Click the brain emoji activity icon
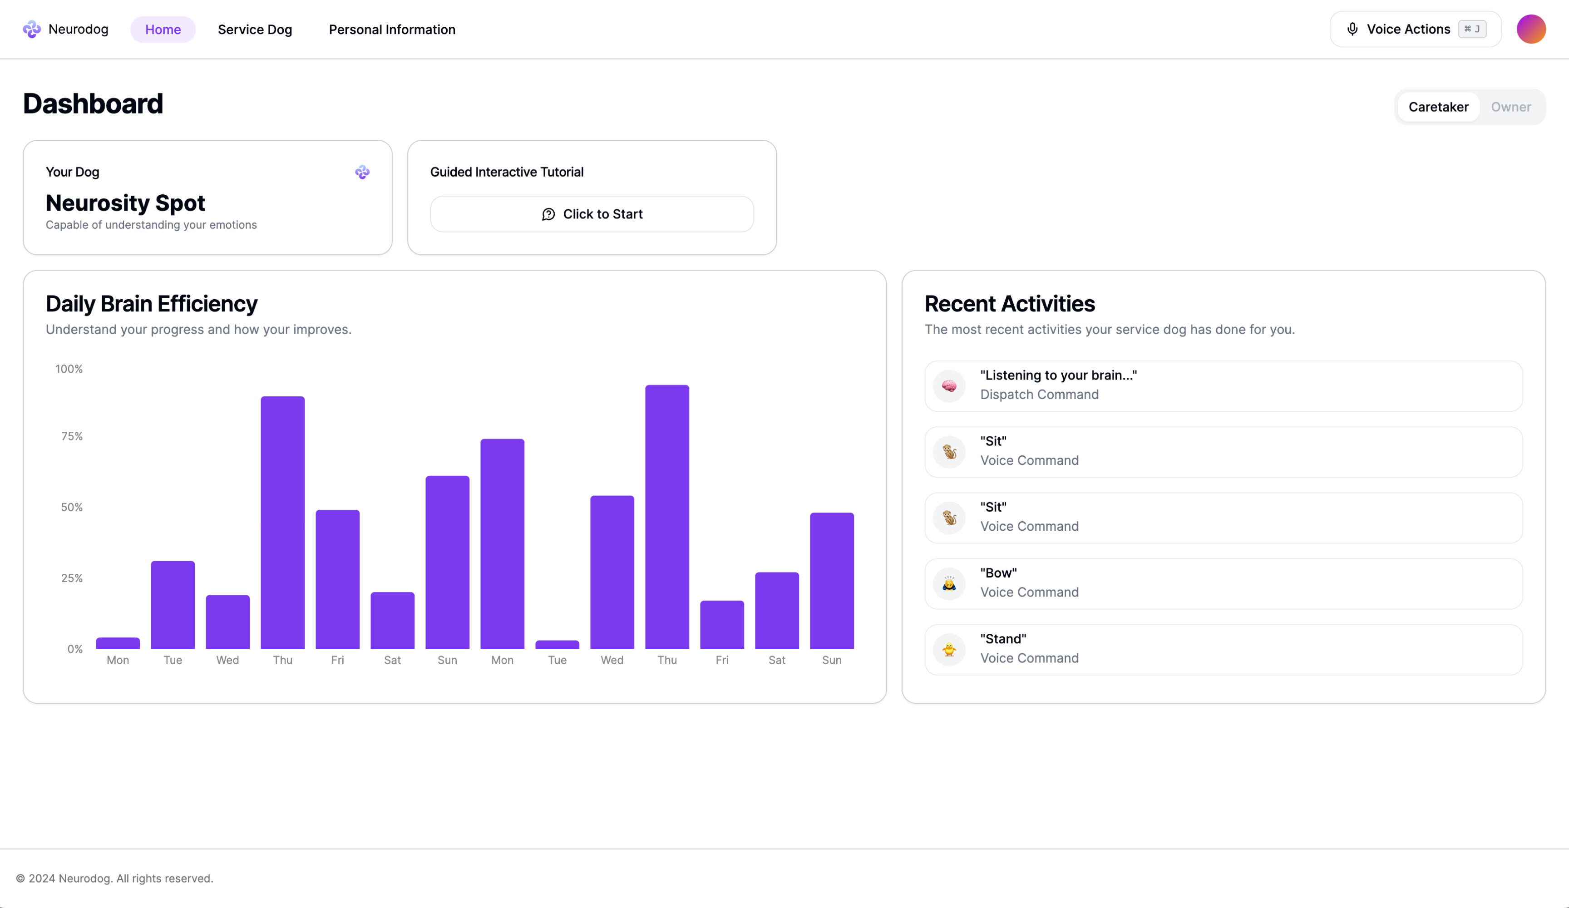This screenshot has height=908, width=1569. pos(949,386)
